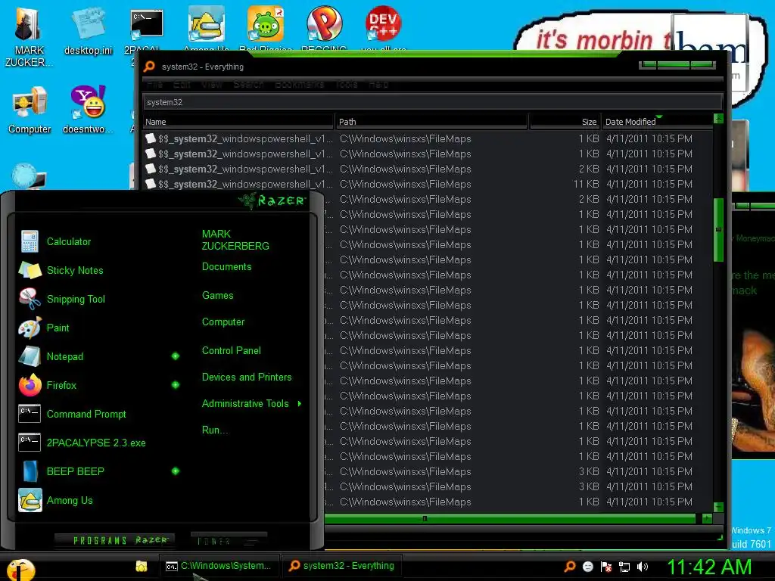The image size is (775, 581).
Task: Expand the BEEP BEEP jump list arrow
Action: (176, 471)
